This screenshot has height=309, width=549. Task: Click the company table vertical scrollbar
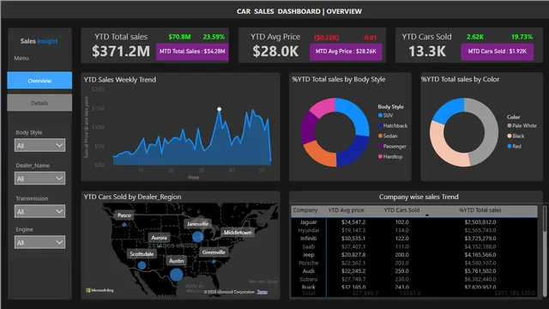[545, 219]
